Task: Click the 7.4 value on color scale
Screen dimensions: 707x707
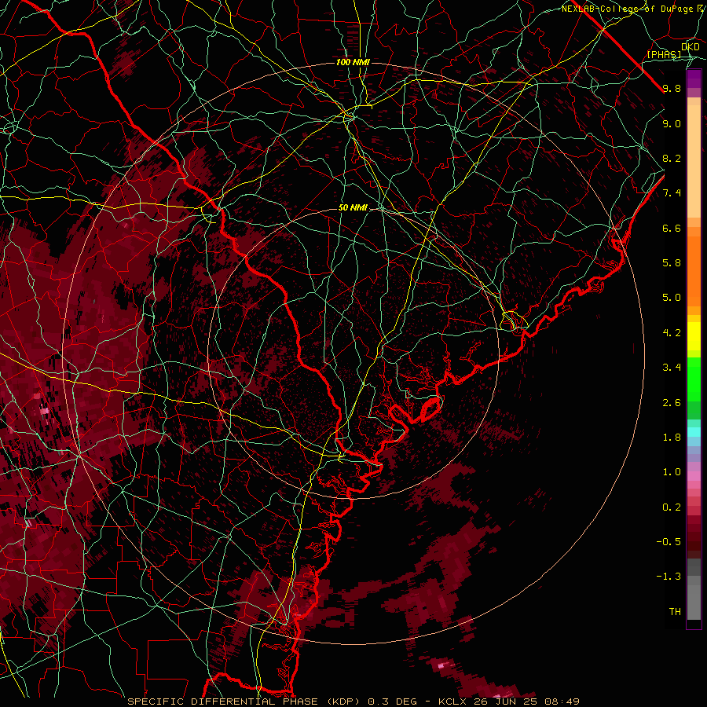Action: [672, 193]
